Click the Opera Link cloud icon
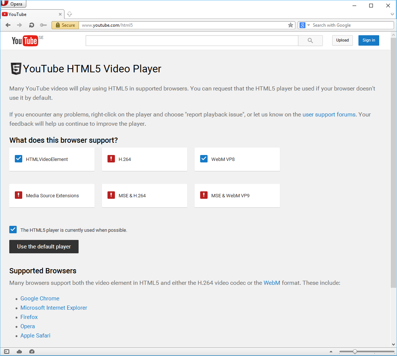Image resolution: width=397 pixels, height=356 pixels. click(x=19, y=352)
